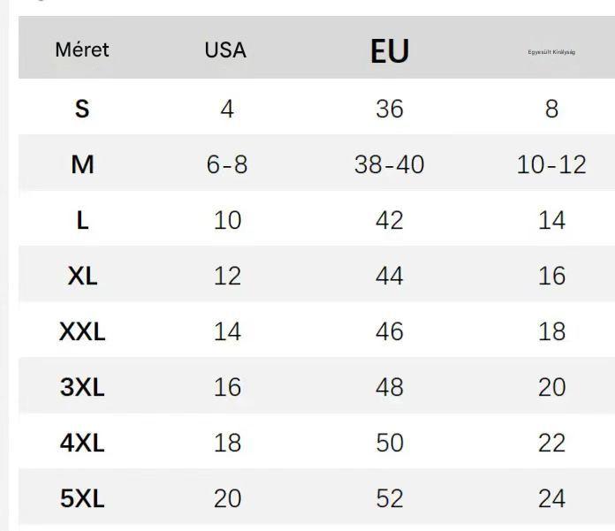Select the M size row label
The image size is (615, 531).
point(82,164)
